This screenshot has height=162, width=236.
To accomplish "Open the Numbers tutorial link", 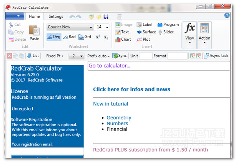I will (117, 123).
